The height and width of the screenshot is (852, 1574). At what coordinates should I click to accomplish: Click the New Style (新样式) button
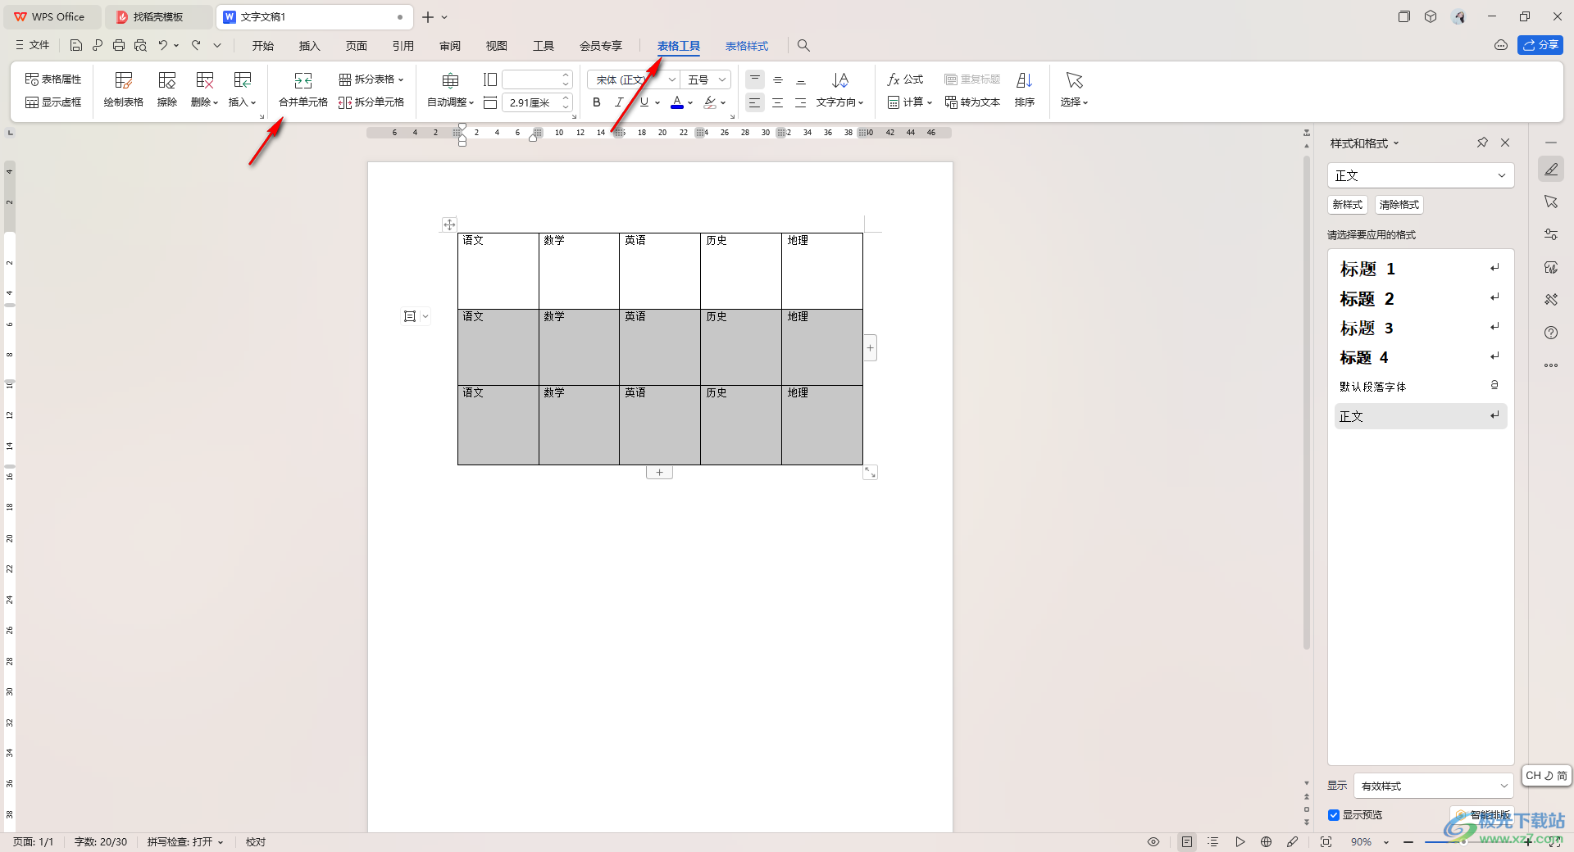(x=1348, y=205)
